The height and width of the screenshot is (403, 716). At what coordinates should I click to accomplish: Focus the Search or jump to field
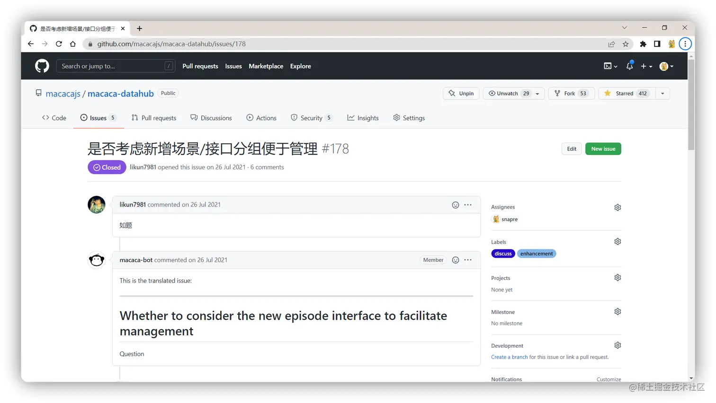(x=116, y=66)
